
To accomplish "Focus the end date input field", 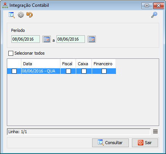I will (x=70, y=39).
